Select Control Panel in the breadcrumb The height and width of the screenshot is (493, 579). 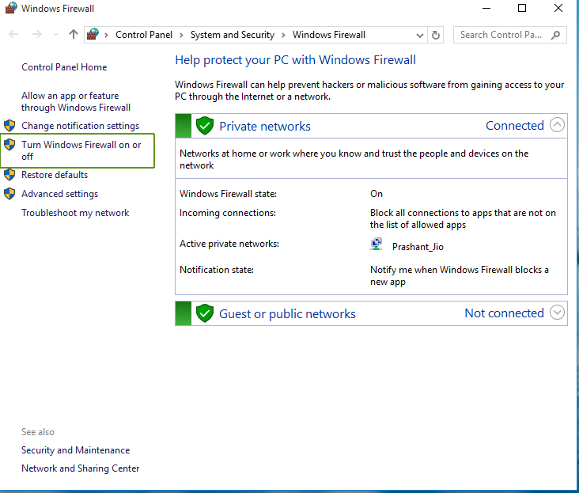[x=144, y=35]
